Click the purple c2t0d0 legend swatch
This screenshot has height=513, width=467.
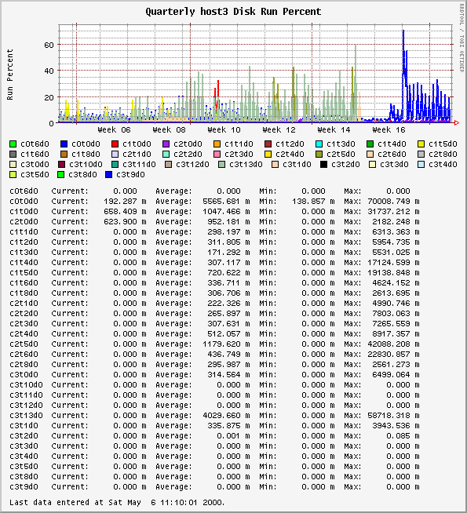(166, 144)
